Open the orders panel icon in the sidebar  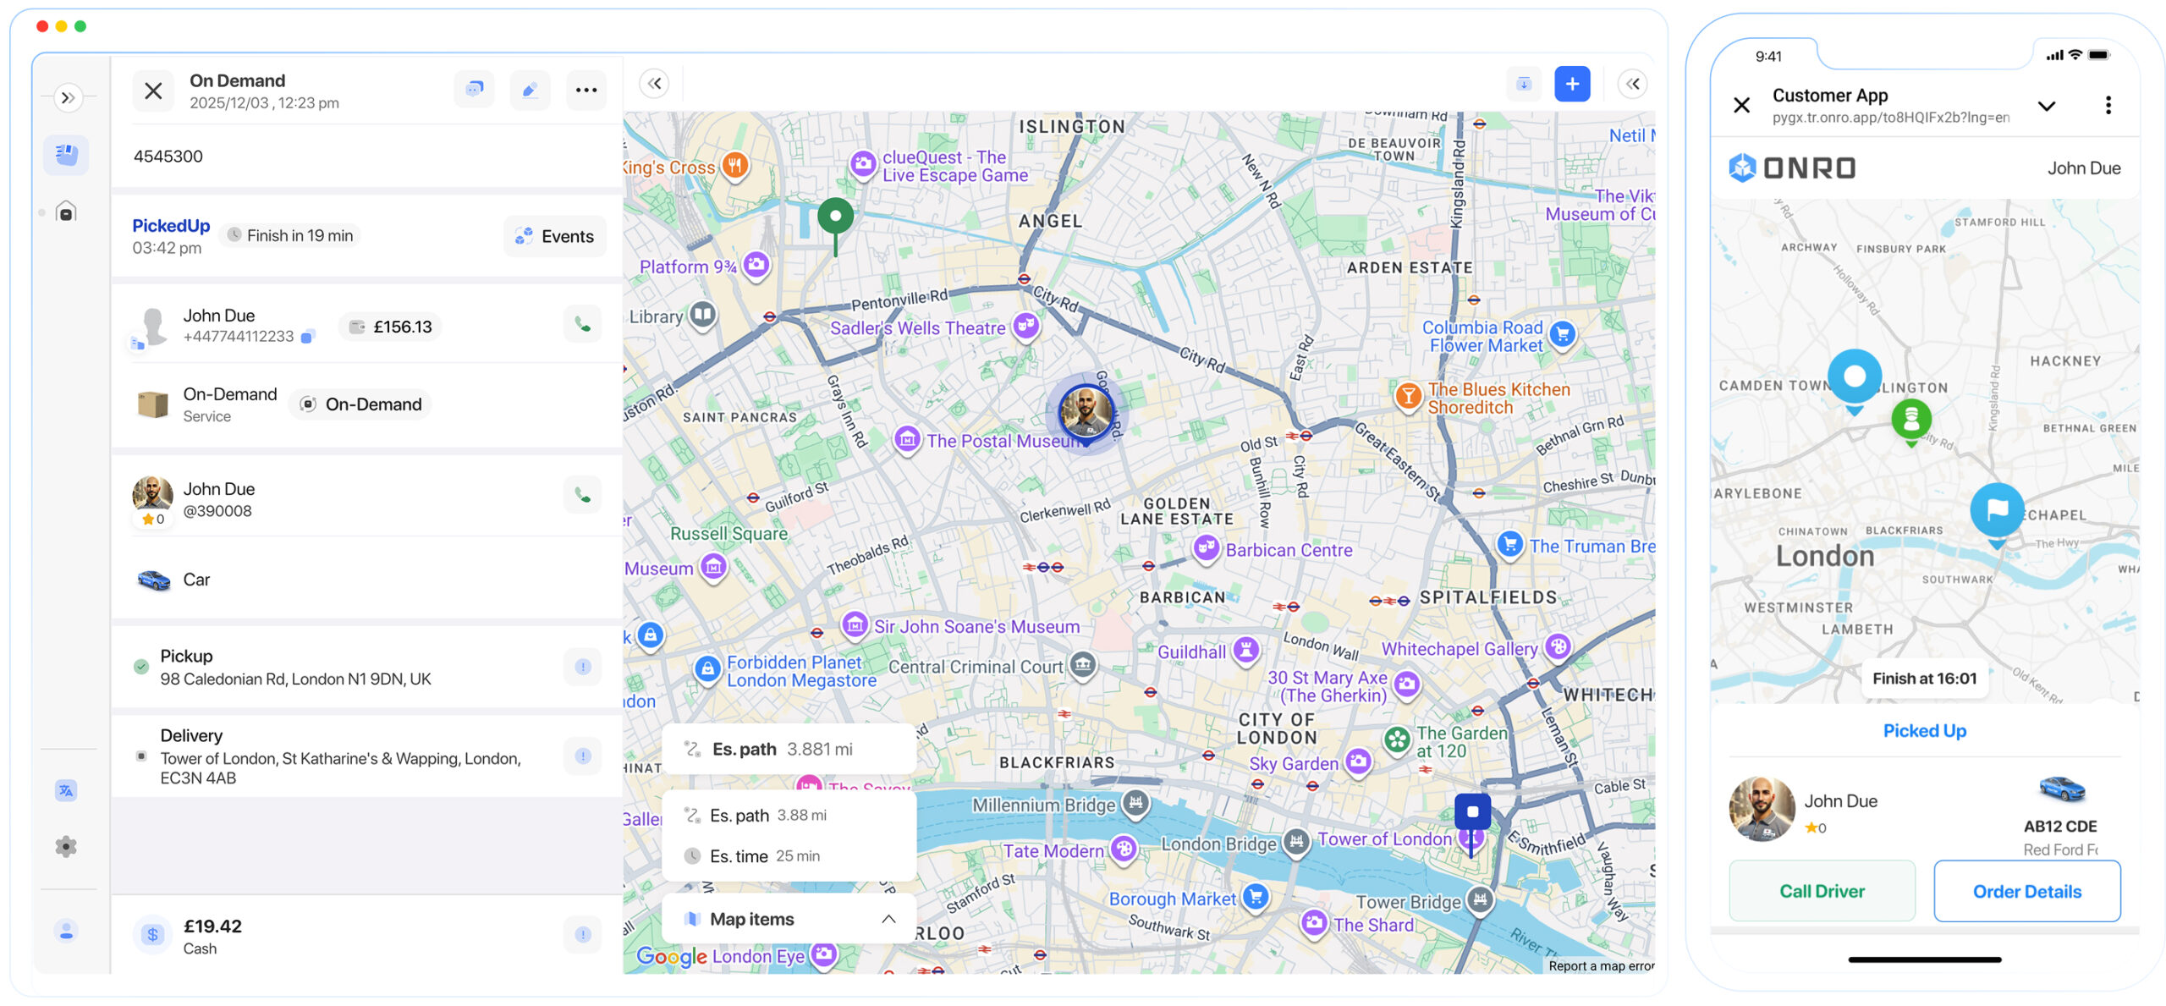(x=66, y=154)
